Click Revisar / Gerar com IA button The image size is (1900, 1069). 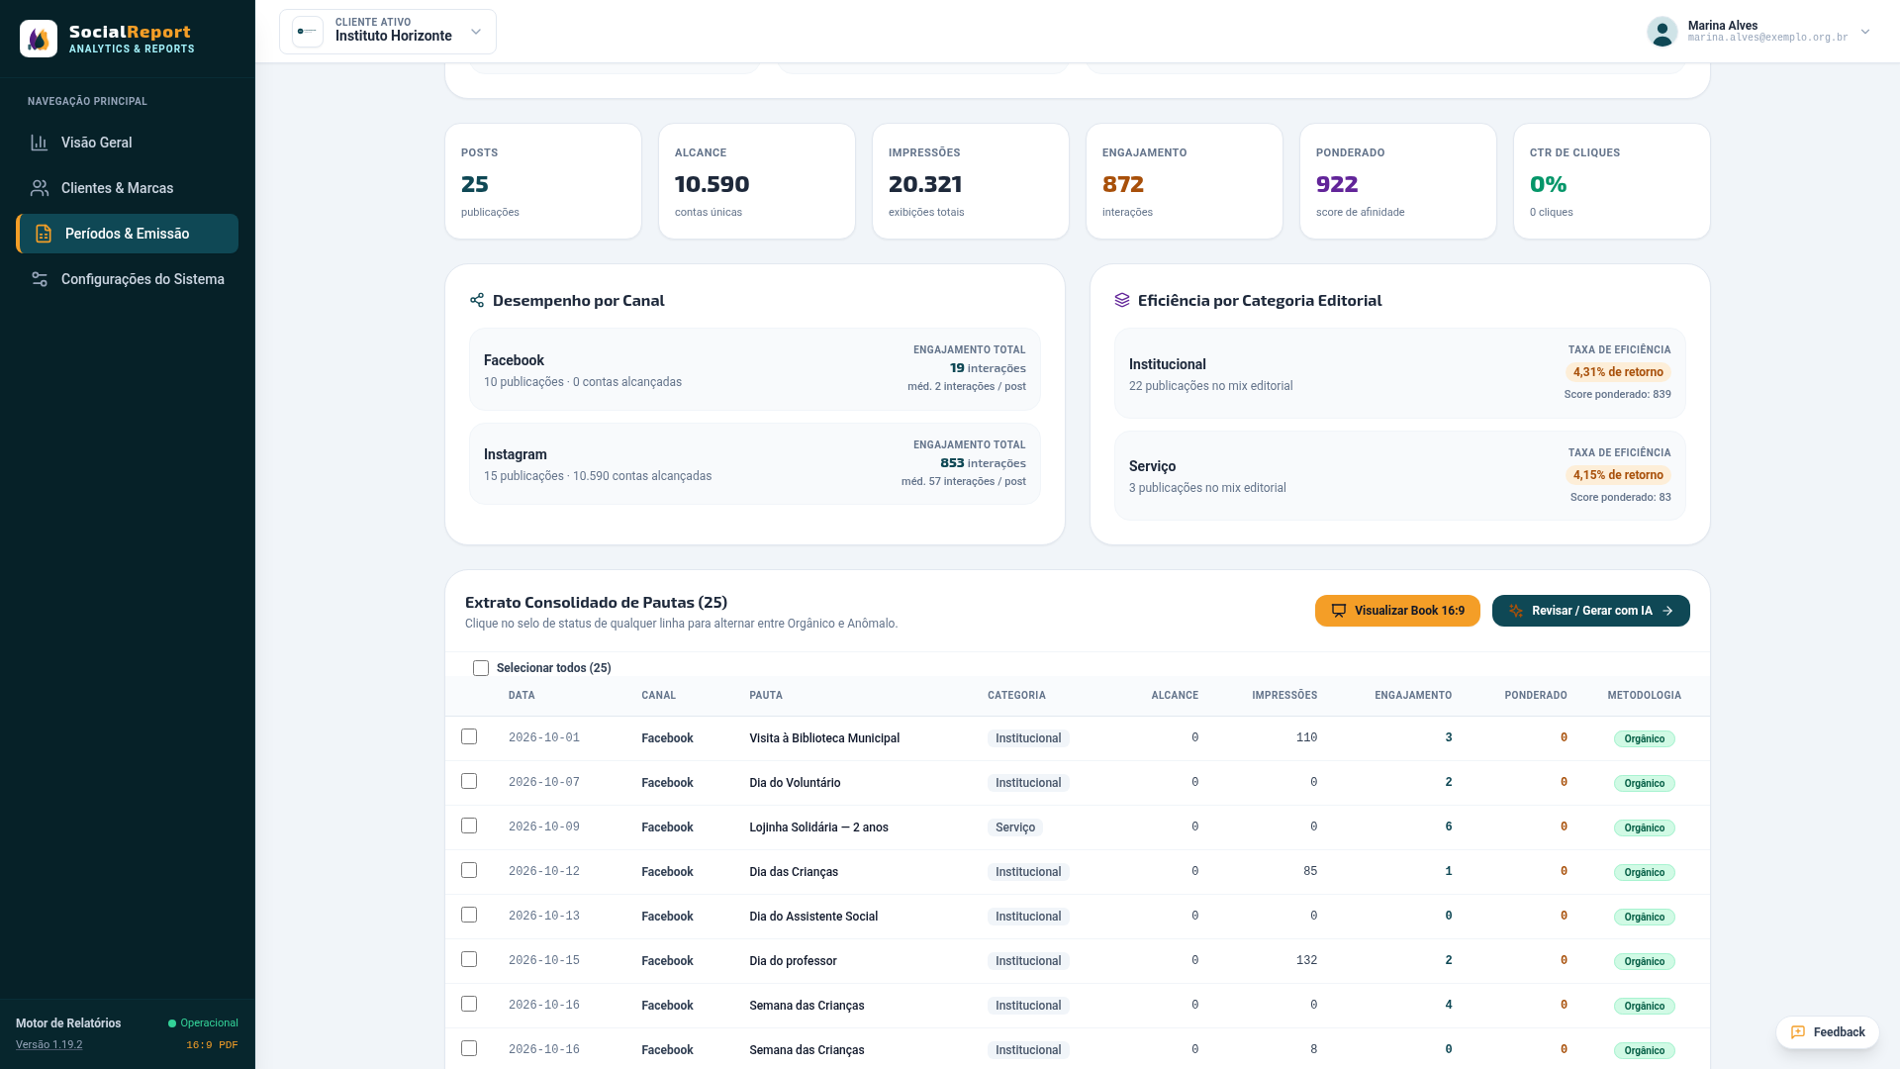1591,611
